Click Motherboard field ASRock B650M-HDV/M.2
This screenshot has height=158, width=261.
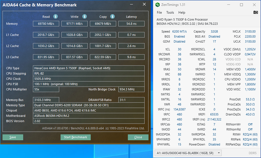(x=89, y=116)
